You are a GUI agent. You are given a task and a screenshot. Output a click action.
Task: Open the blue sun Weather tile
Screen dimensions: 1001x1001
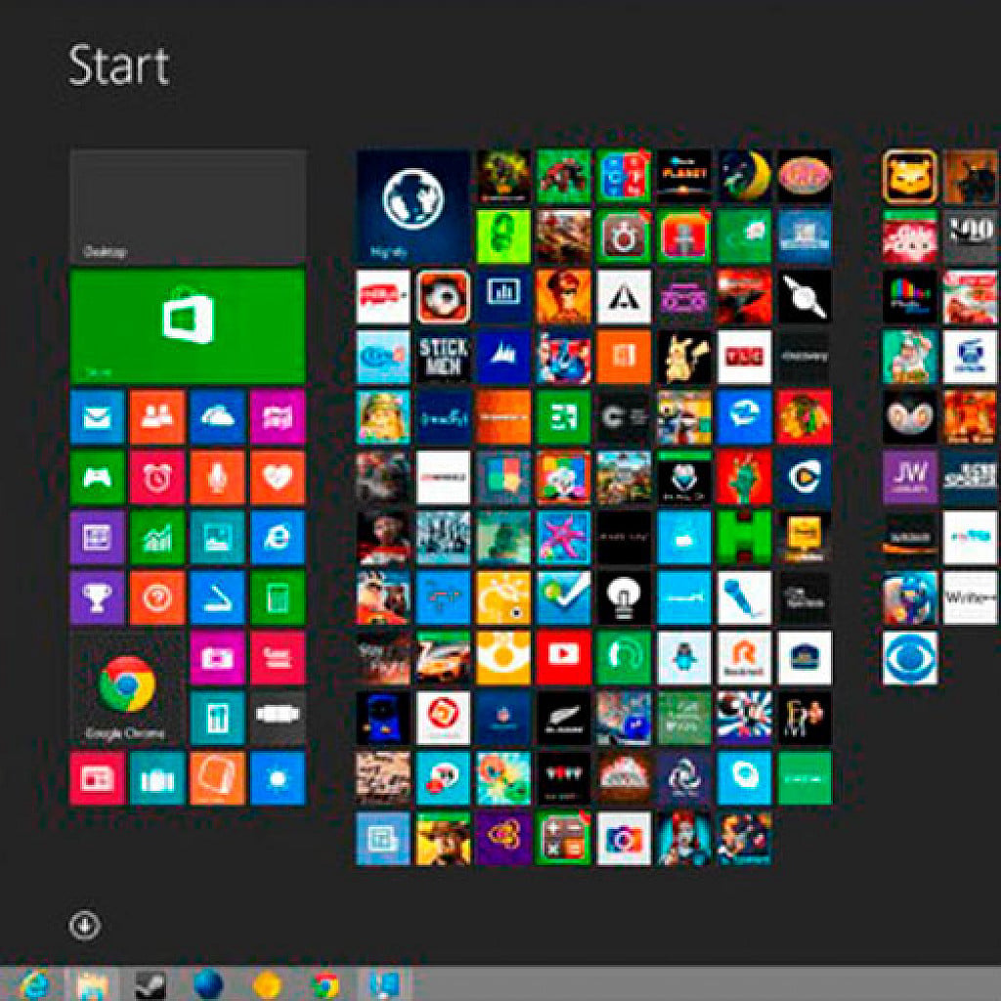(278, 778)
